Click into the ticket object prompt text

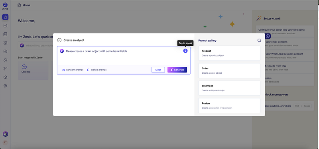pyautogui.click(x=96, y=51)
